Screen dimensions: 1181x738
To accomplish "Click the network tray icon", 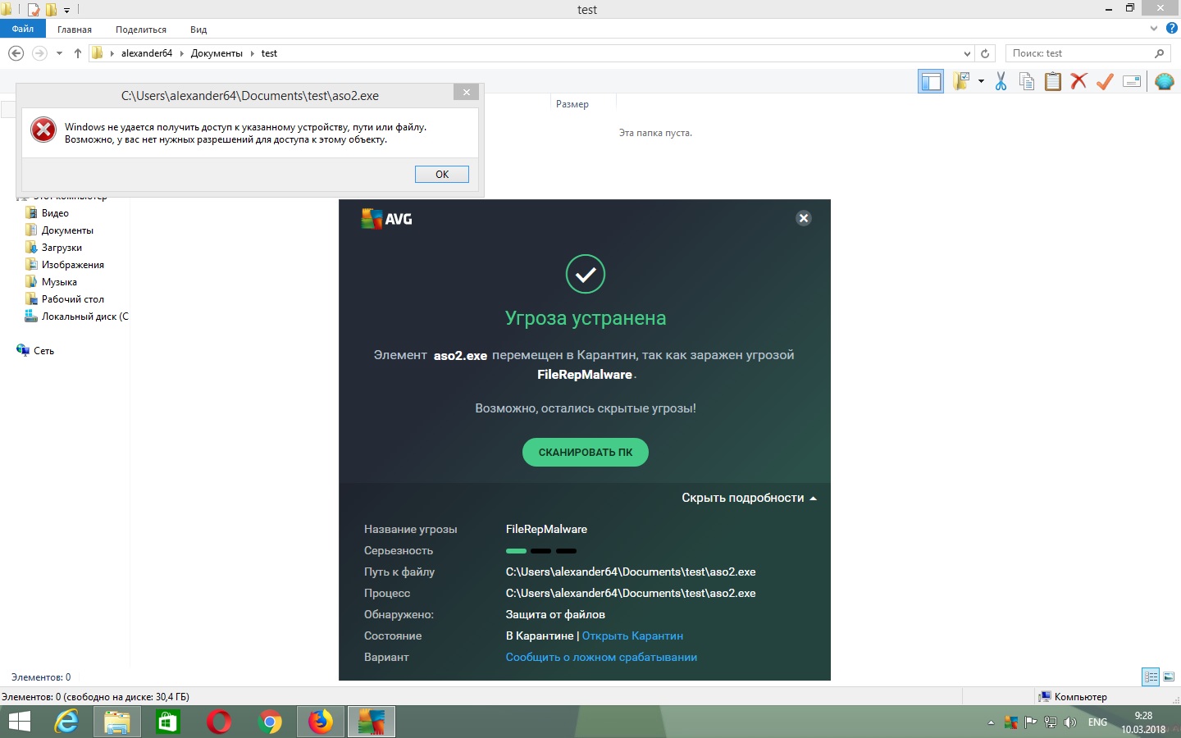I will pos(1050,722).
